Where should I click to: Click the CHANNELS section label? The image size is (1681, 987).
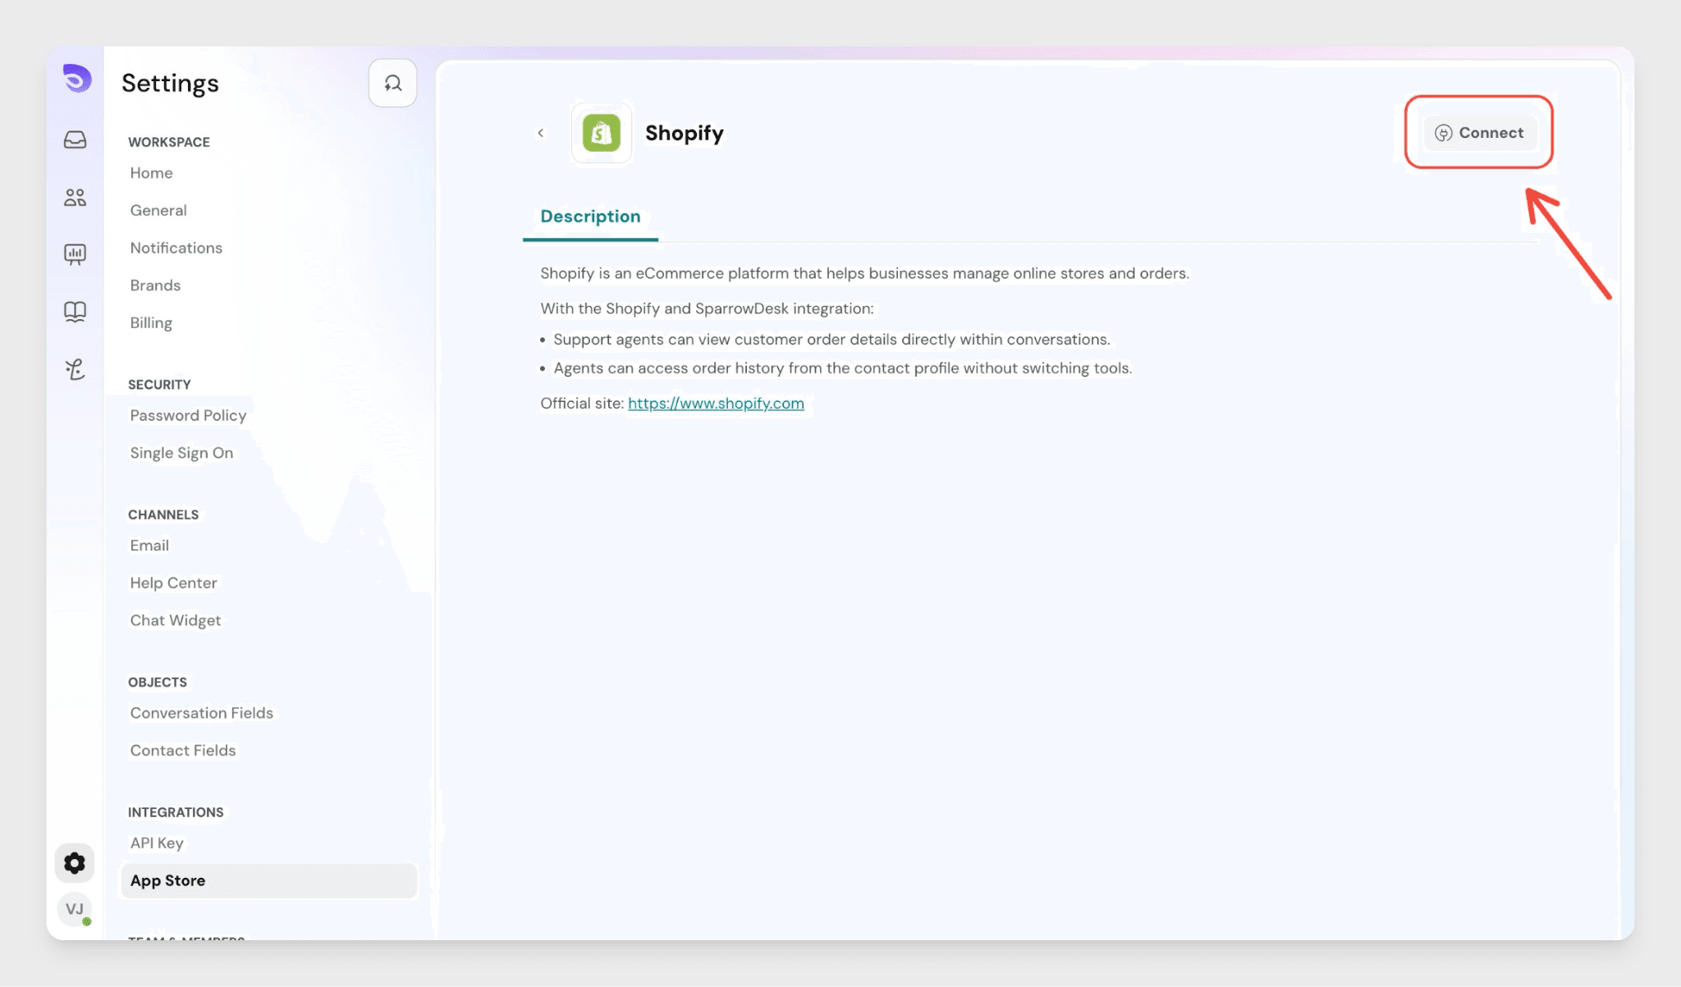(163, 515)
